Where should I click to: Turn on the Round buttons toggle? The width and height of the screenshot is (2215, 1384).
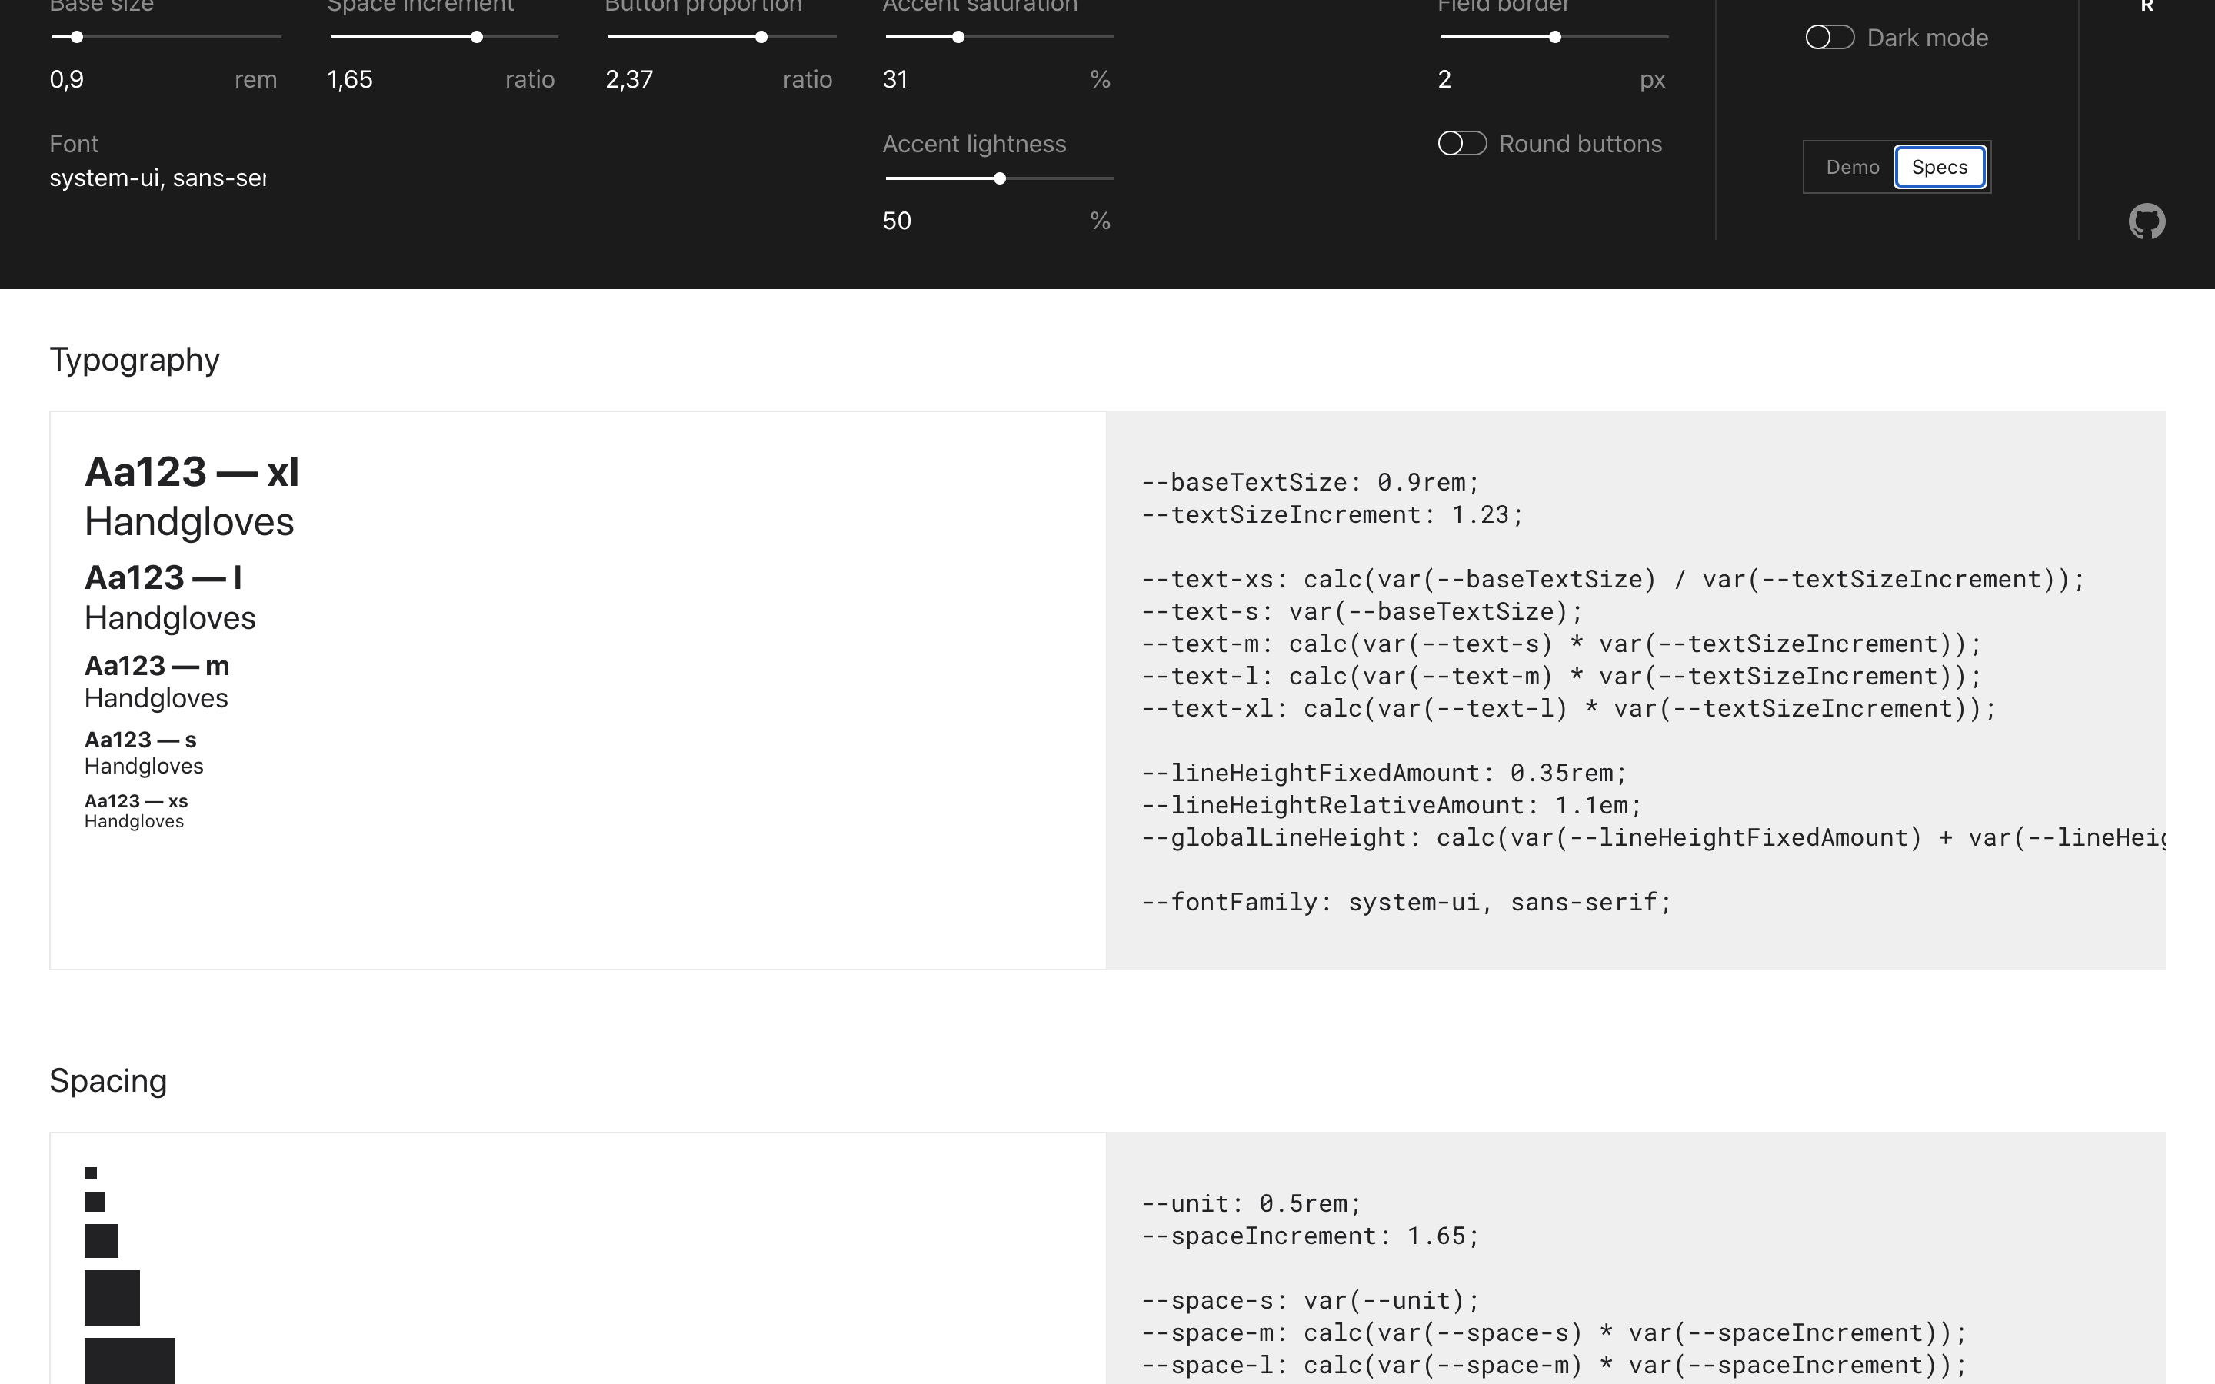[1462, 144]
